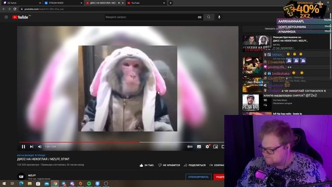Screen dimensions: 332x187
Task: Click the search magnifier button
Action: tap(209, 17)
